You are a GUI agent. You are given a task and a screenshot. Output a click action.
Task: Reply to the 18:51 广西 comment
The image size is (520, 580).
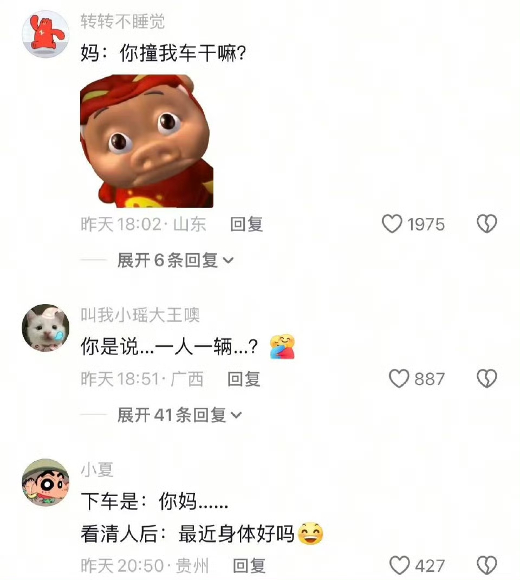[x=244, y=379]
